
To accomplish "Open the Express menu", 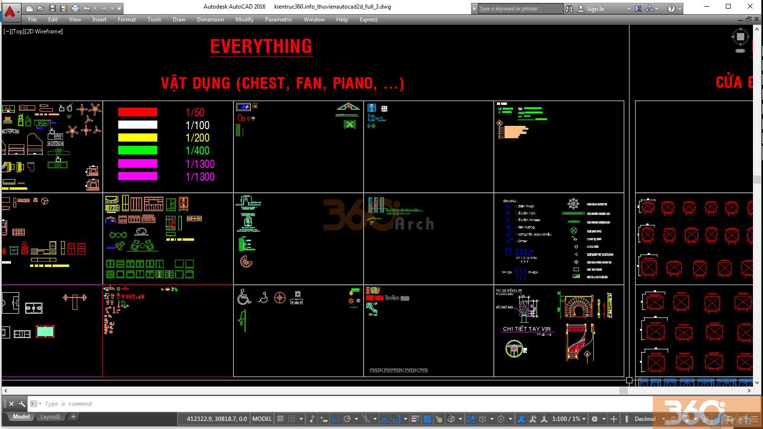I will (368, 20).
